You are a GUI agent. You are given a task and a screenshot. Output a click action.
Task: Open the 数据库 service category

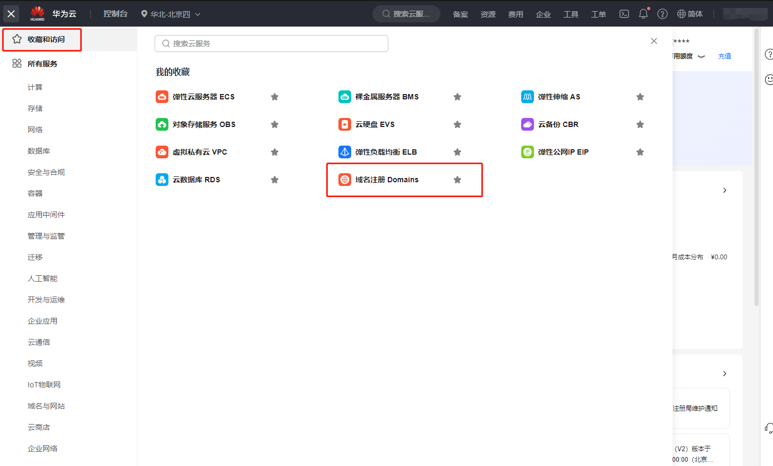click(39, 151)
